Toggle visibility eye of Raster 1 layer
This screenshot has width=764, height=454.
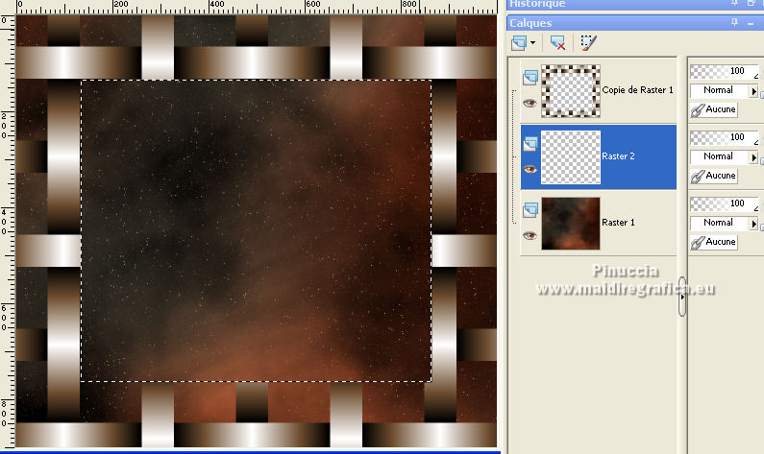click(x=530, y=235)
